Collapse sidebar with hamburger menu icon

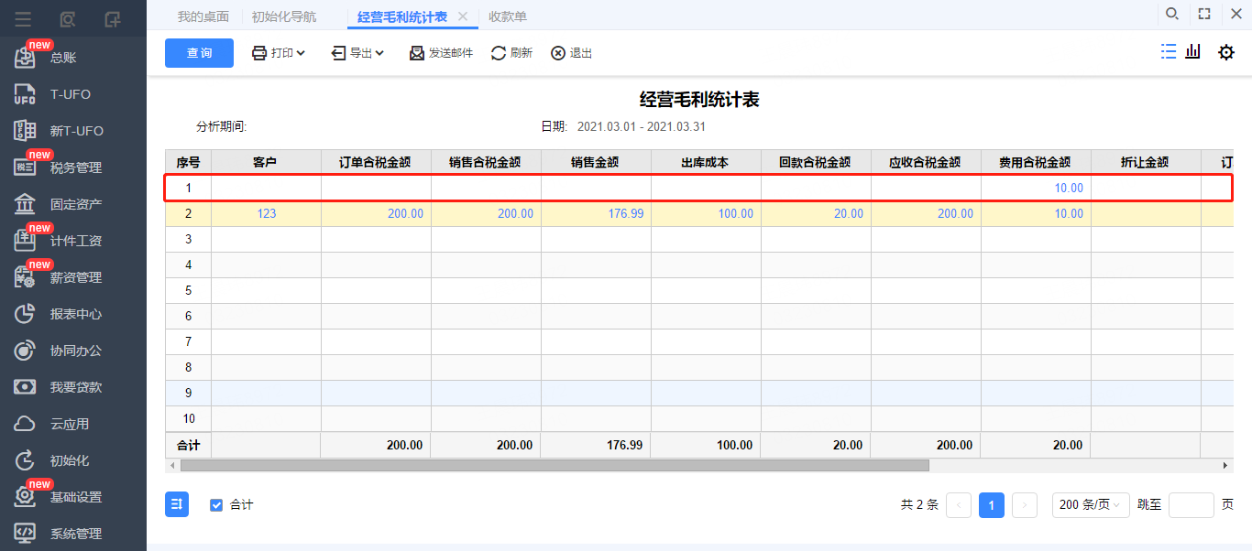tap(23, 18)
